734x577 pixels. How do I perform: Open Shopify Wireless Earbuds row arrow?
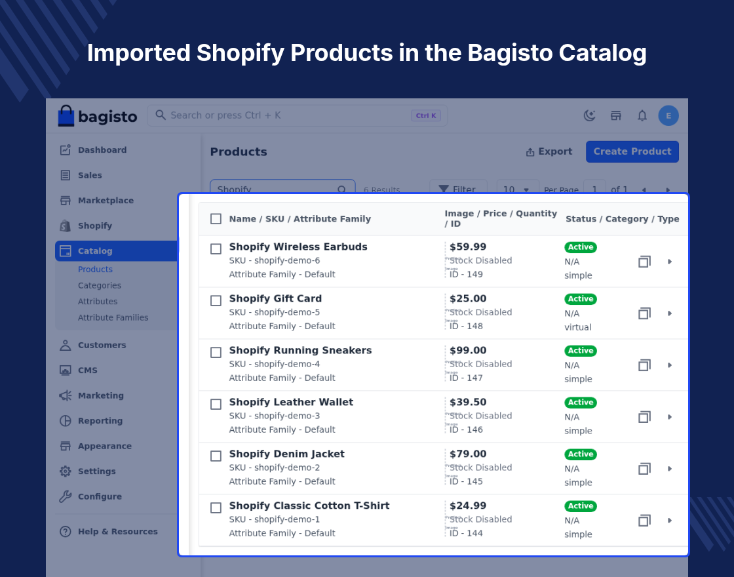pyautogui.click(x=670, y=262)
